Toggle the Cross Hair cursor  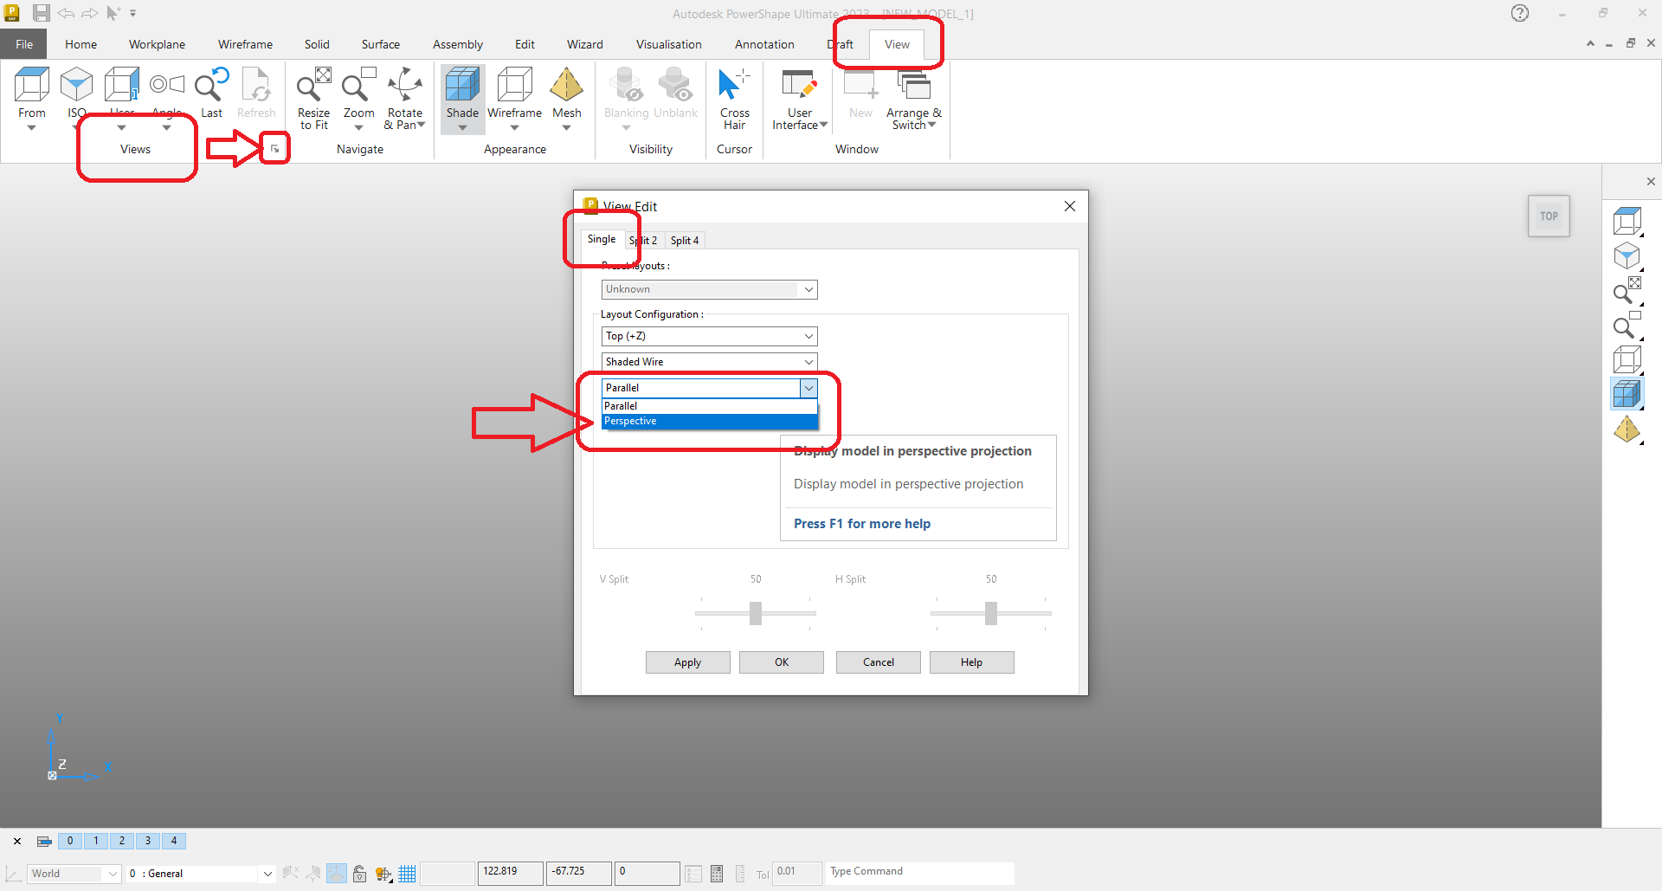(x=734, y=95)
